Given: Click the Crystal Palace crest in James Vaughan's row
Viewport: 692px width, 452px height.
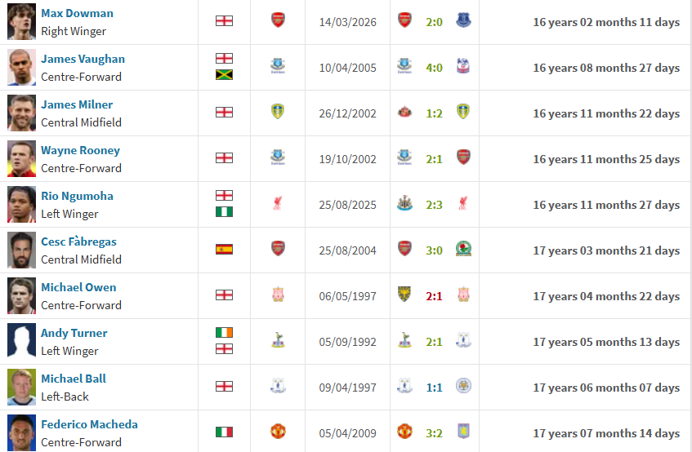Looking at the screenshot, I should click(463, 66).
